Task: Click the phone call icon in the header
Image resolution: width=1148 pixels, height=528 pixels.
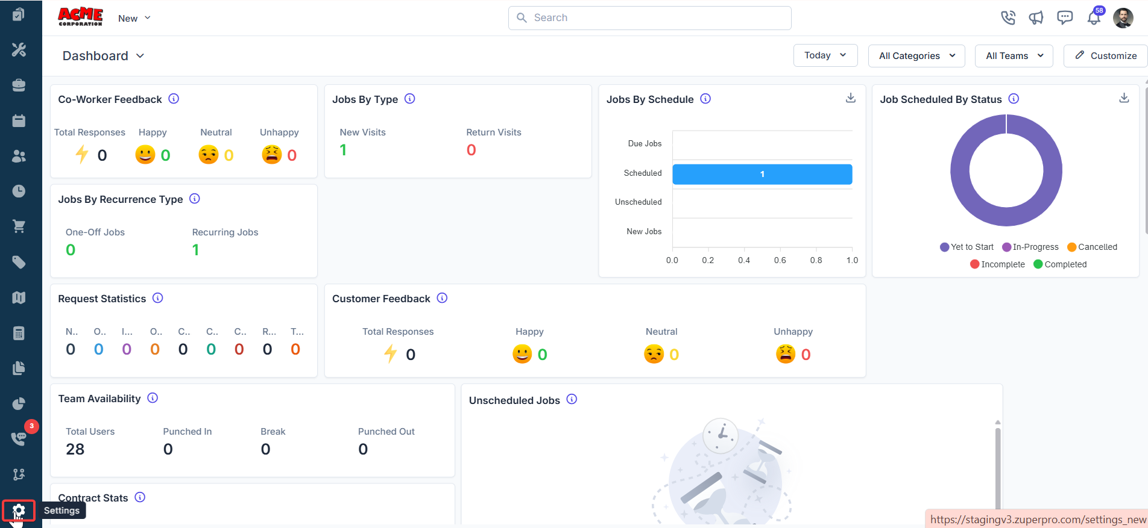Action: click(1008, 17)
